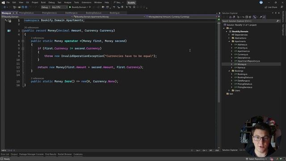The image size is (286, 161).
Task: Open Money(decimal Amount...) member dropdown
Action: pos(181,17)
